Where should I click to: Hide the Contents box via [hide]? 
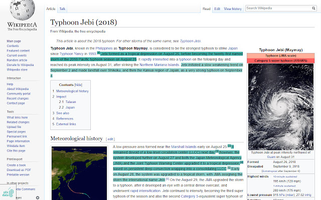coord(78,84)
